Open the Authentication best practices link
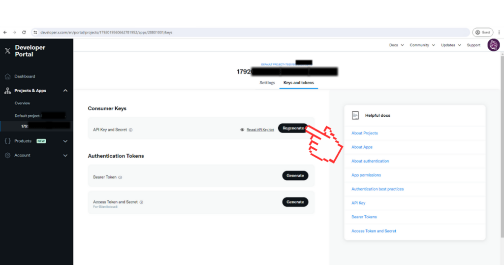 [377, 189]
